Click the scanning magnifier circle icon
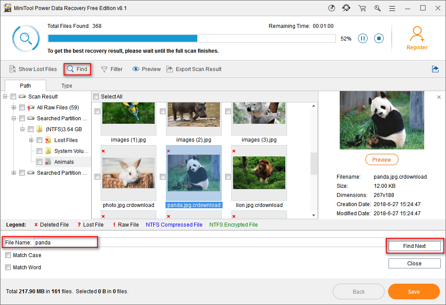 tap(26, 38)
